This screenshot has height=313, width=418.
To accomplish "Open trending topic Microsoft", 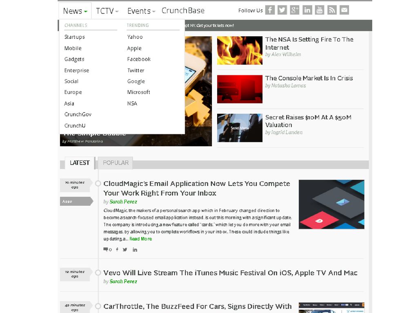I will 139,92.
